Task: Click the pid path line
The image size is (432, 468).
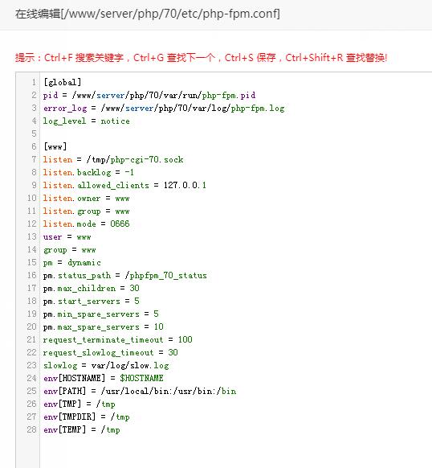Action: tap(149, 95)
